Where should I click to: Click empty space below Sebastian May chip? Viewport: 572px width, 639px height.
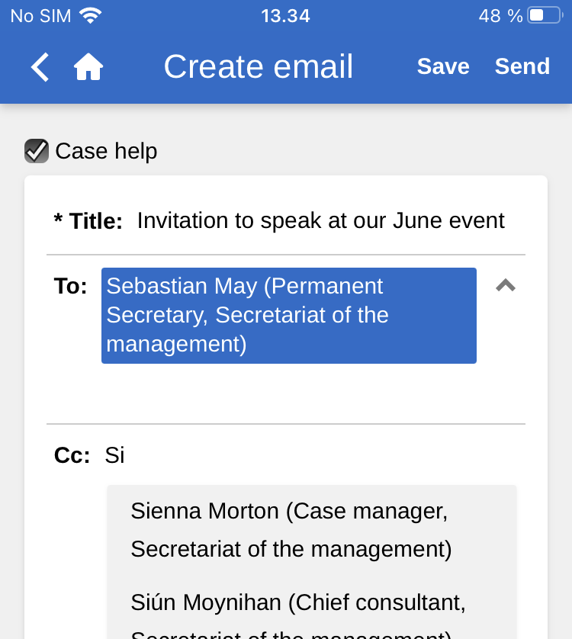[288, 393]
